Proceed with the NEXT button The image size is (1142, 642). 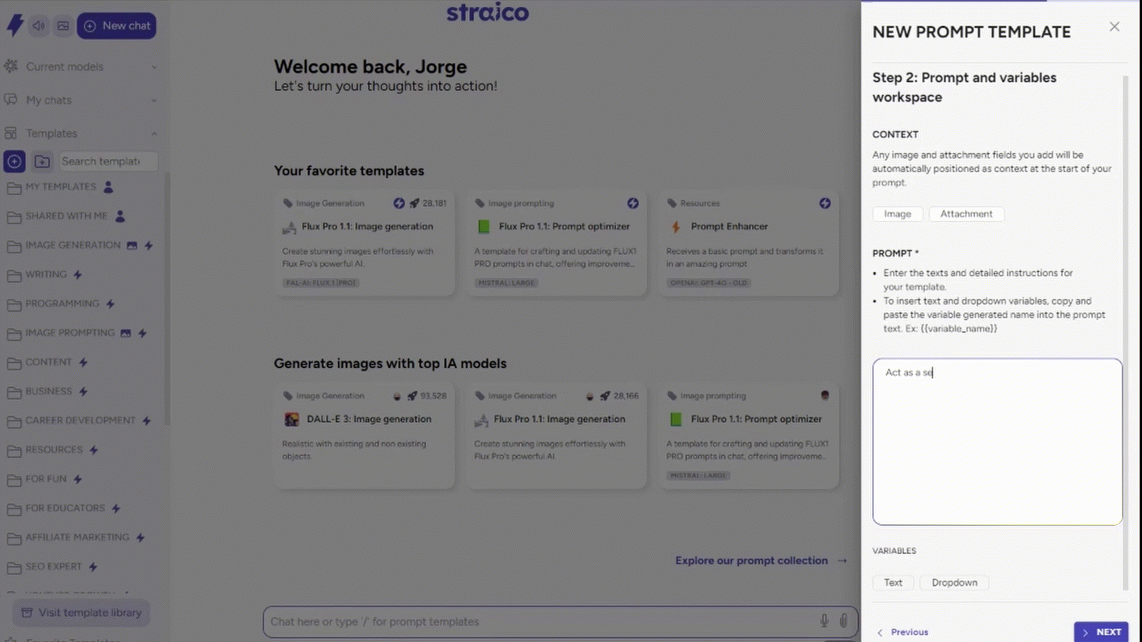coord(1101,632)
